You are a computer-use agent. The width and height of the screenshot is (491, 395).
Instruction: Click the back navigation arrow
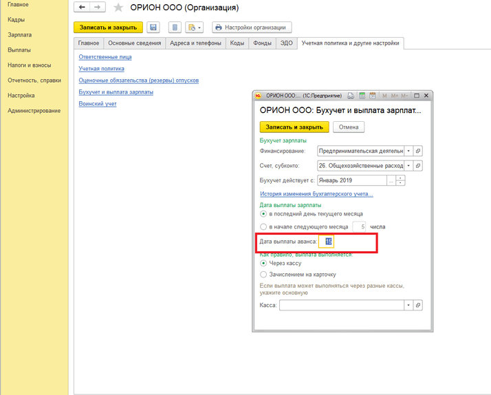pyautogui.click(x=83, y=8)
